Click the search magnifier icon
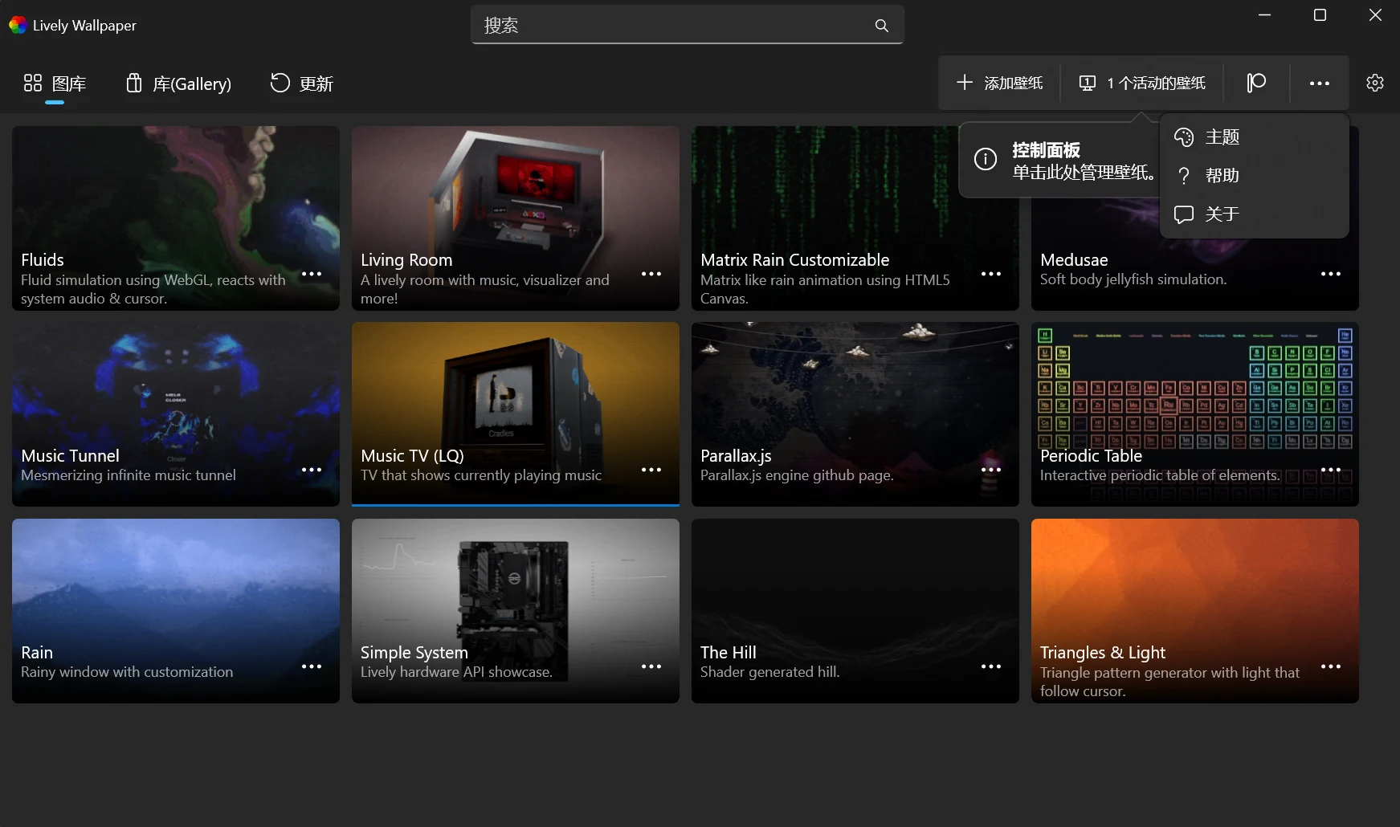The image size is (1400, 827). pyautogui.click(x=881, y=26)
